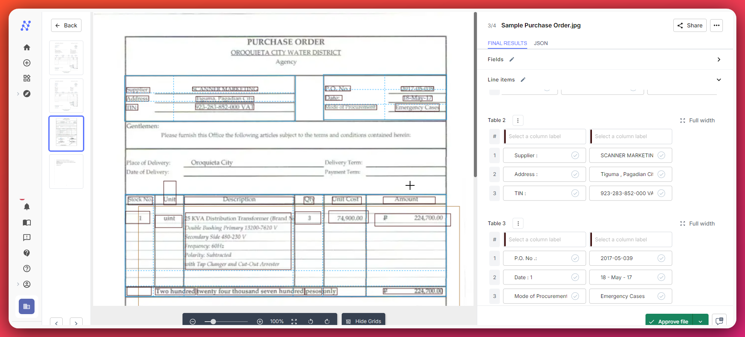Viewport: 745px width, 337px height.
Task: Click the Back button
Action: 66,26
